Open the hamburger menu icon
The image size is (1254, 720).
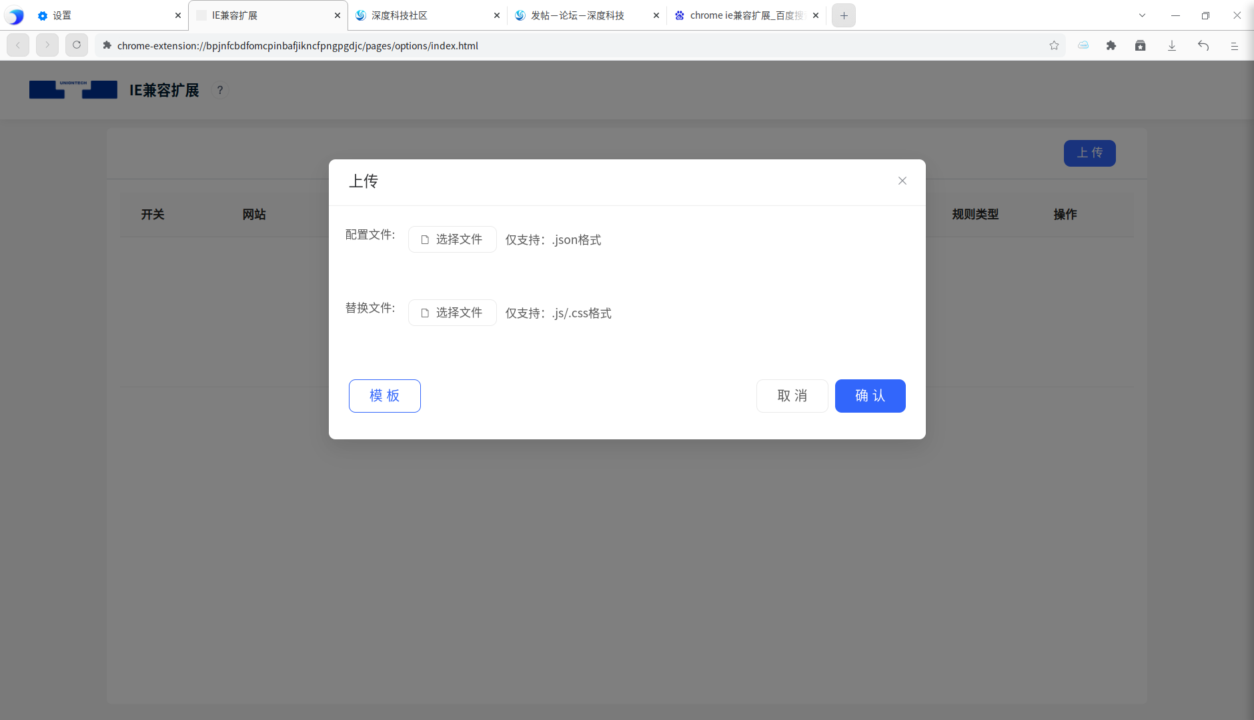click(1235, 45)
